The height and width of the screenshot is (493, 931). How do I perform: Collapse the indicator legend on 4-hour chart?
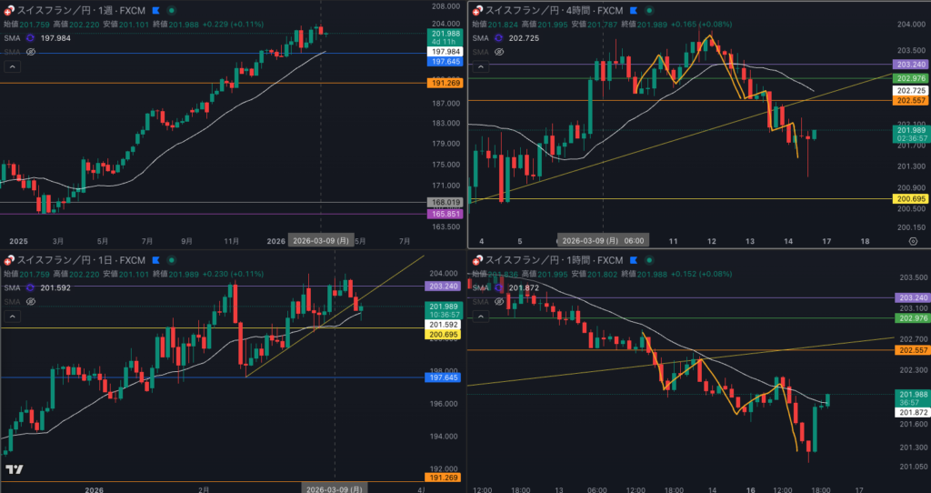480,66
